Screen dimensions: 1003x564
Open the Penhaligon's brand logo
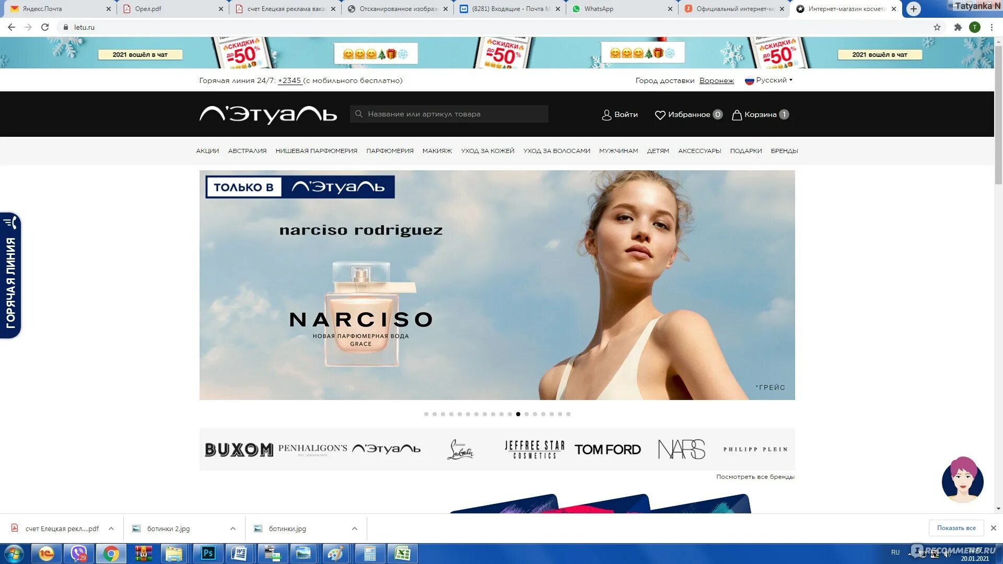click(312, 449)
